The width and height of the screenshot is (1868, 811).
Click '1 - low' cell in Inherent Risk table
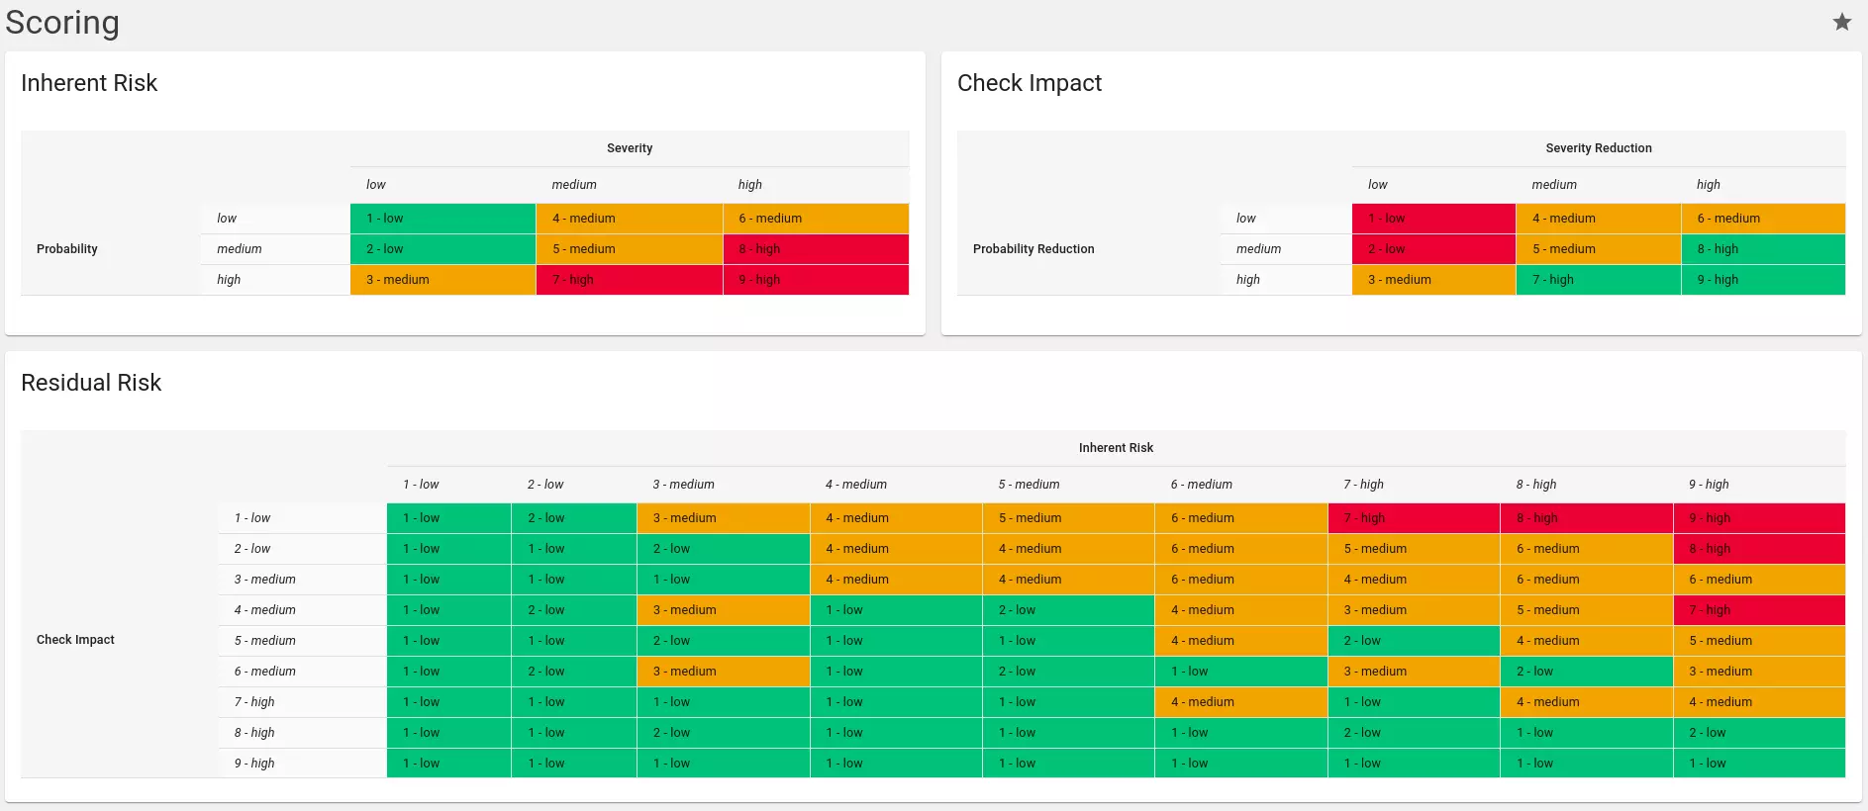(x=442, y=219)
